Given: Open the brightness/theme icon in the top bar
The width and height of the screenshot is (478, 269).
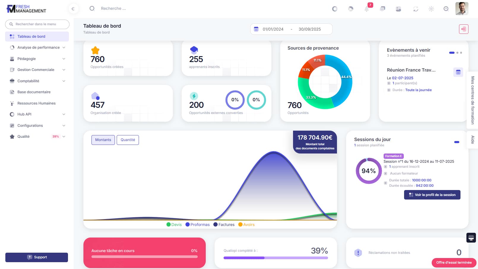Looking at the screenshot, I should tap(431, 9).
